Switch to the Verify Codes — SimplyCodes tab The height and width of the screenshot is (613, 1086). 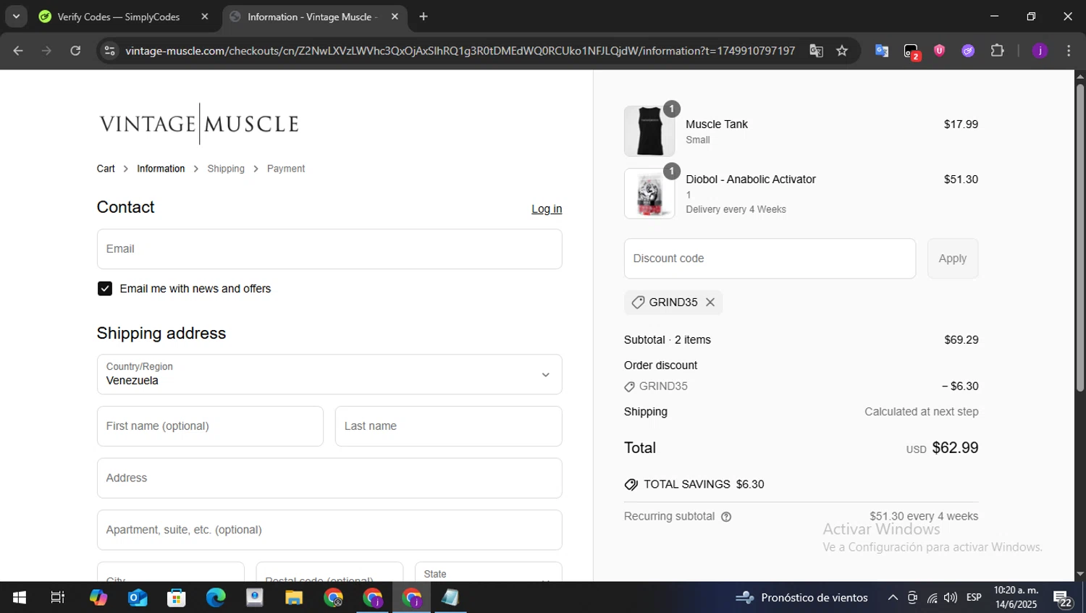coord(119,17)
